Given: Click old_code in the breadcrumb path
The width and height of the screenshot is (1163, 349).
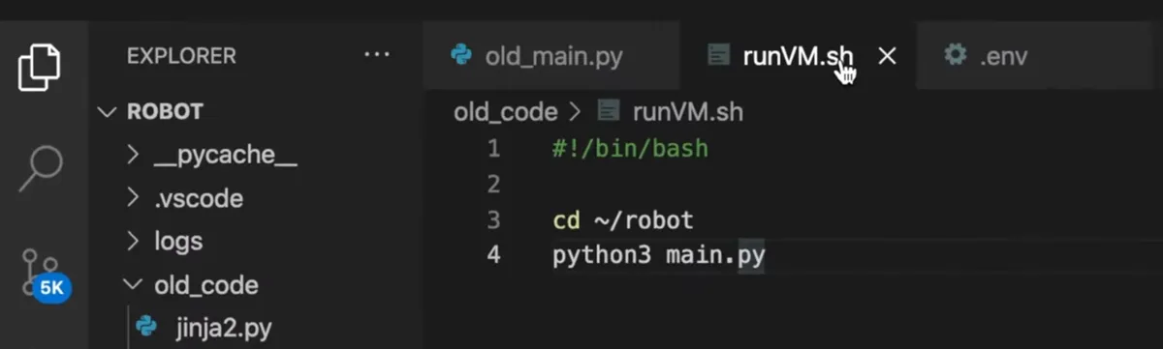Looking at the screenshot, I should (x=506, y=111).
